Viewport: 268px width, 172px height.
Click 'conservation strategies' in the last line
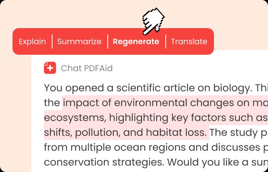click(x=104, y=162)
